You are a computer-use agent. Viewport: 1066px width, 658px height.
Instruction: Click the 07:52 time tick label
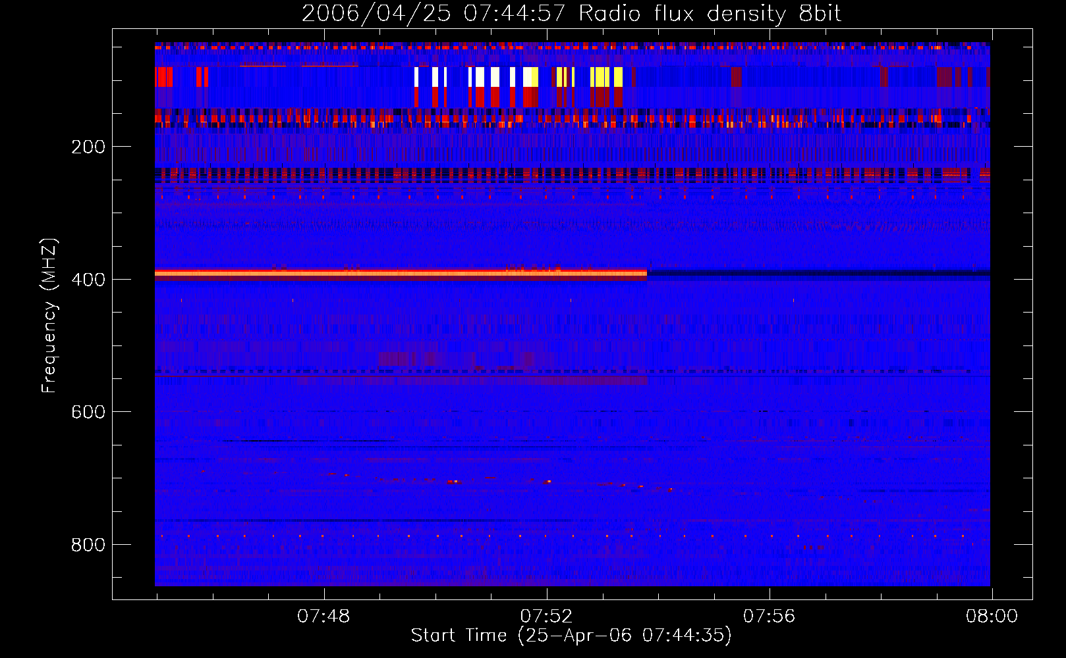tap(546, 617)
